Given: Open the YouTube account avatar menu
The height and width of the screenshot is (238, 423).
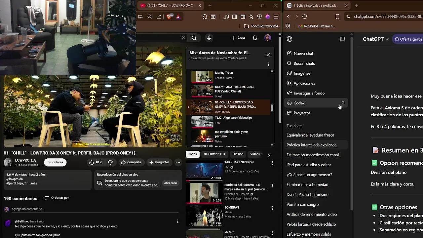Looking at the screenshot, I should [x=268, y=38].
